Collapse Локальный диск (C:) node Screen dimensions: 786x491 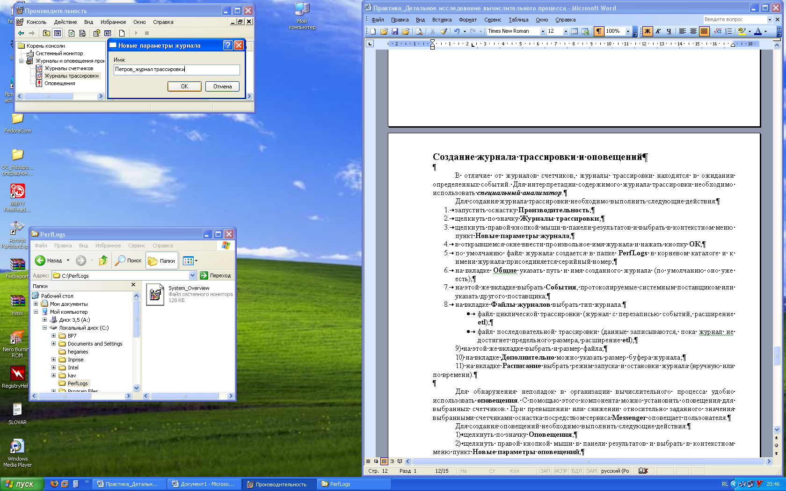click(44, 328)
